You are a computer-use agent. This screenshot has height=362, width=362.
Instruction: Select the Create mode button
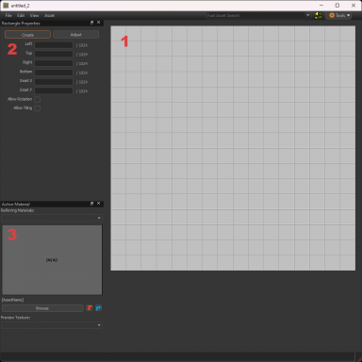pos(27,35)
